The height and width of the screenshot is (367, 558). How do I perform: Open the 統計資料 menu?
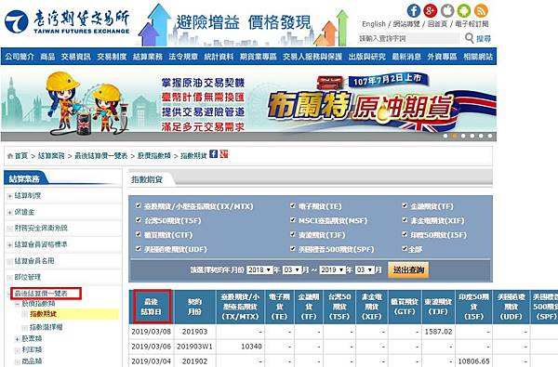(x=219, y=56)
